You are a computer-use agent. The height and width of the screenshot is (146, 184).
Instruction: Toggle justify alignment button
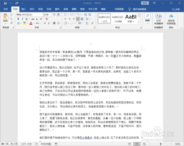click(x=78, y=19)
